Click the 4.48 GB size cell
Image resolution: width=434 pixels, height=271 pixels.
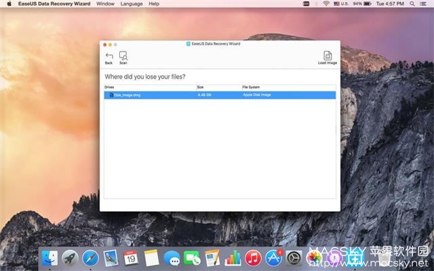(x=205, y=95)
